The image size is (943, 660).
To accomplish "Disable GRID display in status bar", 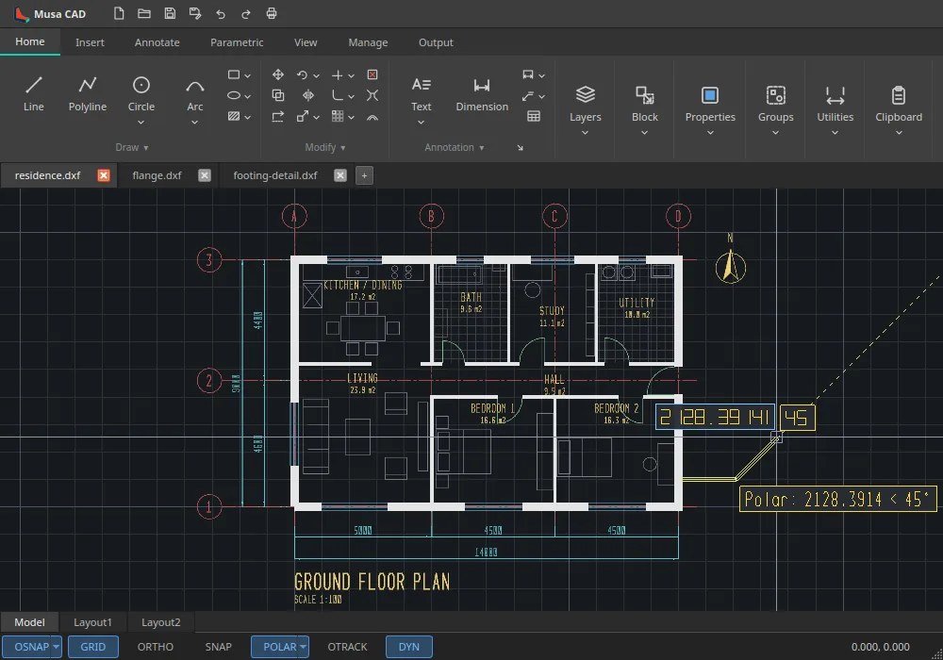I will click(92, 647).
